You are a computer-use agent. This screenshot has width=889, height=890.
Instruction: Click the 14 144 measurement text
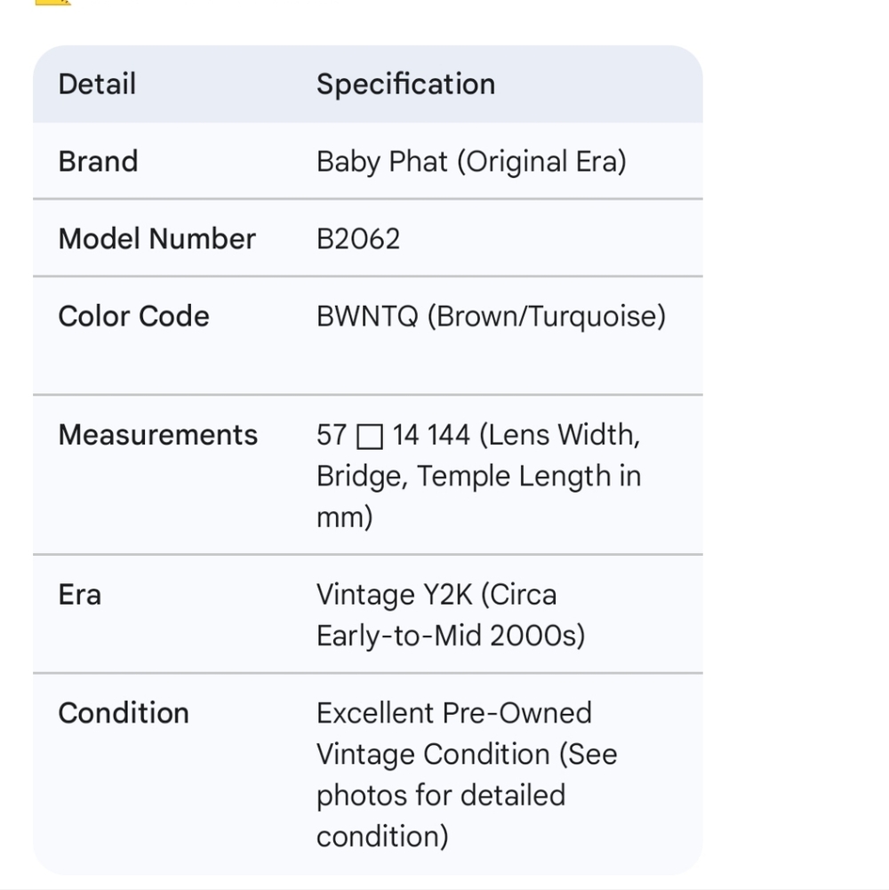[431, 436]
